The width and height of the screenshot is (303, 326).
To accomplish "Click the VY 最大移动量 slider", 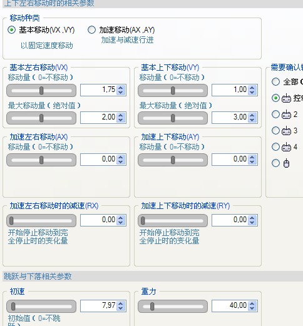I will point(173,118).
